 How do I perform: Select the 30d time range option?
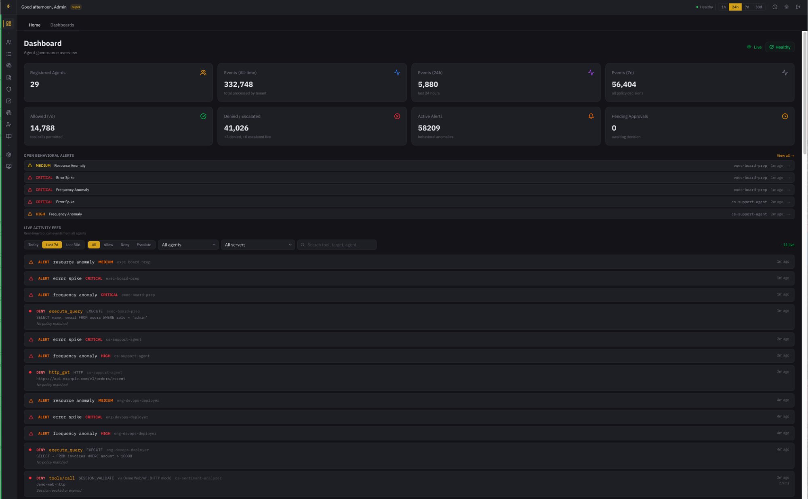click(x=758, y=7)
